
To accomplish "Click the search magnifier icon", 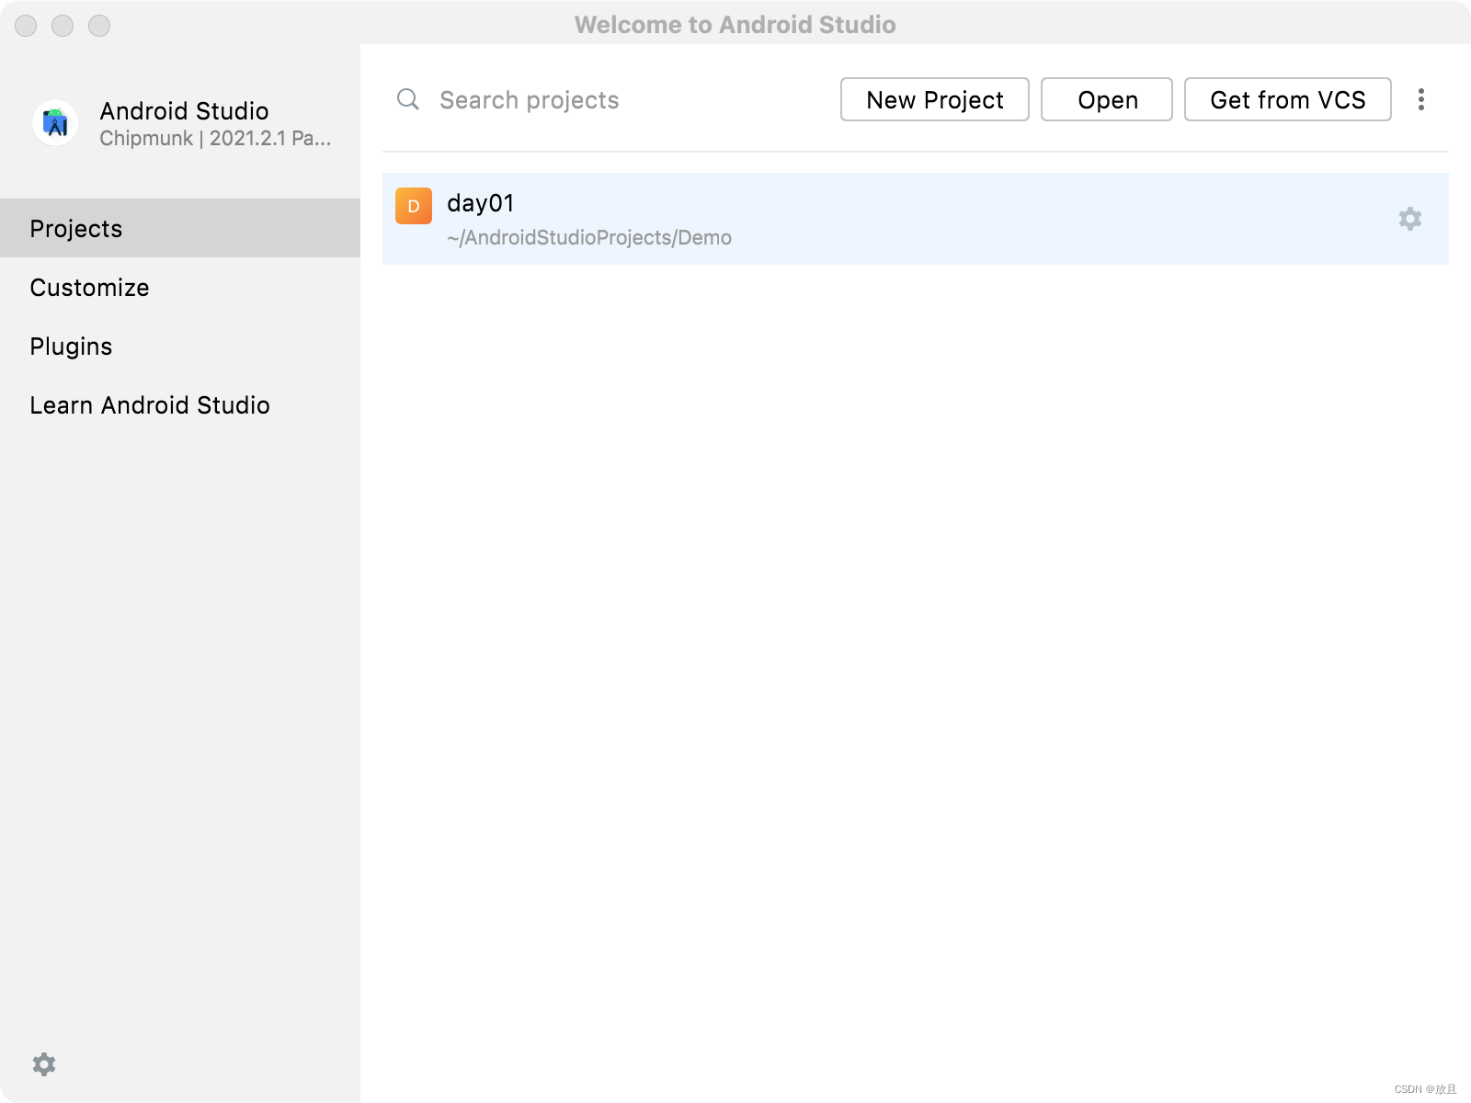I will 408,99.
